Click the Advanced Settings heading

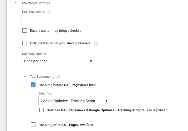coord(36,3)
